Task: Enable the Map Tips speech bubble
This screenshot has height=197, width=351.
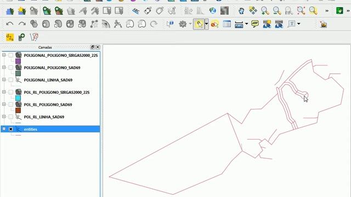Action: (x=254, y=24)
